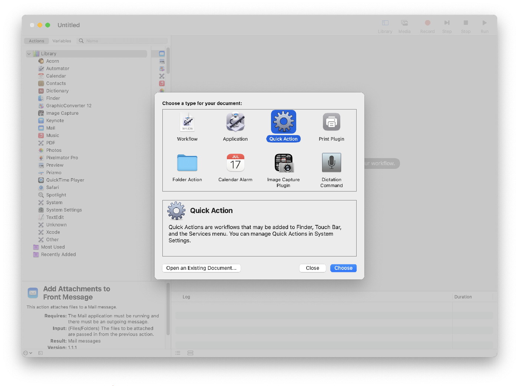
Task: Collapse the Library disclosure chevron
Action: click(x=29, y=54)
